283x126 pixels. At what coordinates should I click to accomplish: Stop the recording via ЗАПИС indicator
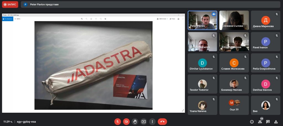coord(10,4)
